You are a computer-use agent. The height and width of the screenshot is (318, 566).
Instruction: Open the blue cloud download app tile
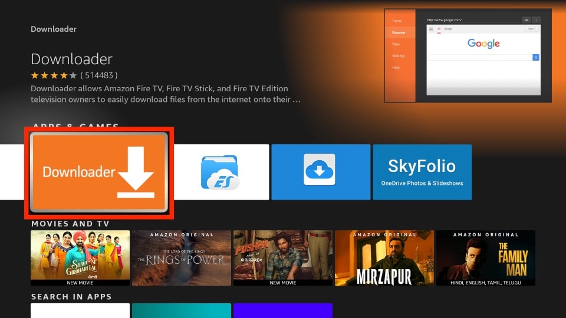point(321,172)
